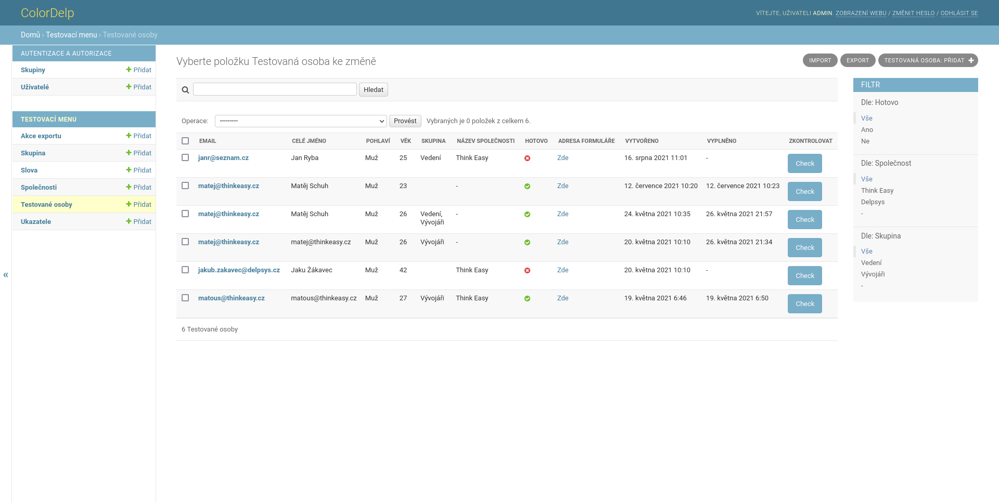999x503 pixels.
Task: Collapse the sidebar with the double-arrow toggle
Action: pyautogui.click(x=6, y=275)
